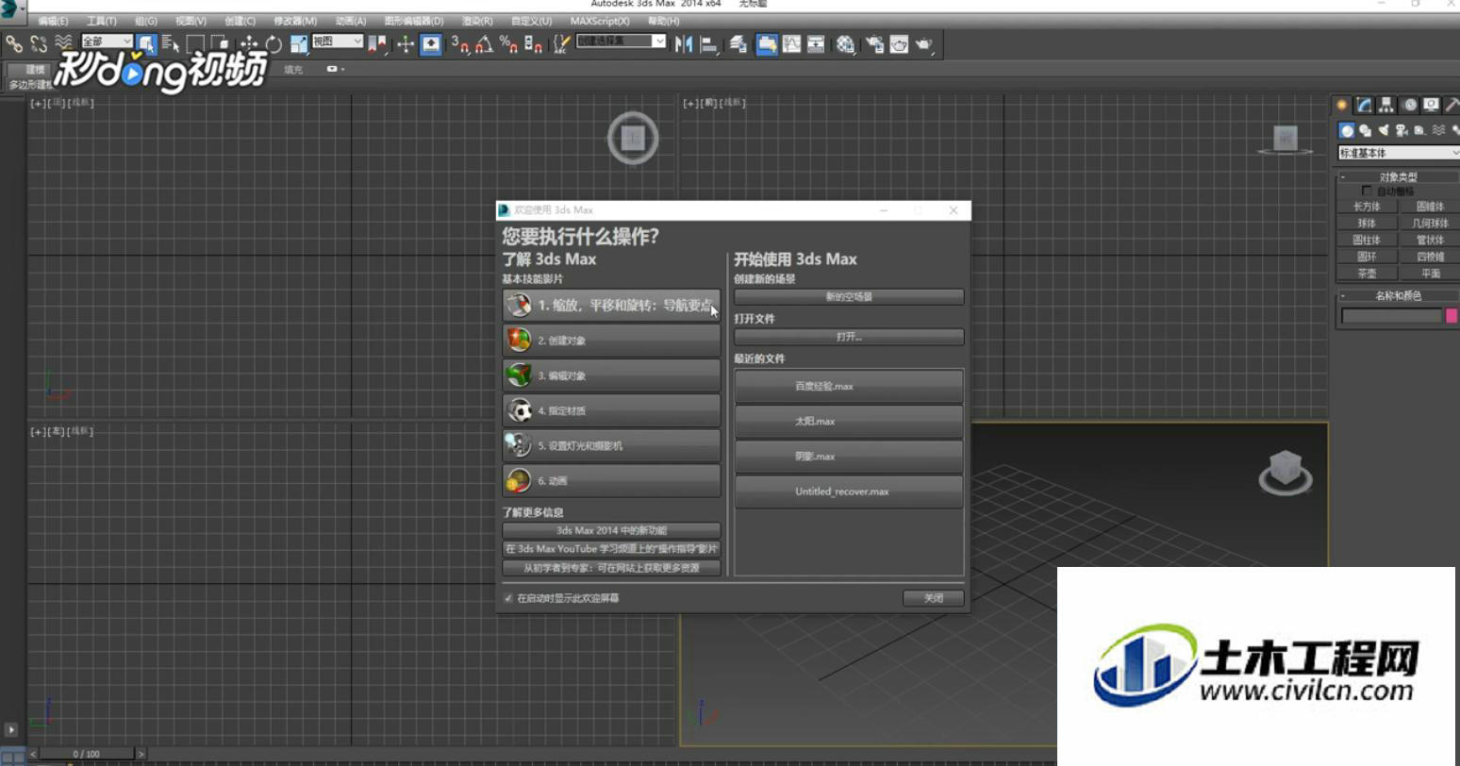Image resolution: width=1460 pixels, height=766 pixels.
Task: Toggle the Spinner Snap icon
Action: click(533, 43)
